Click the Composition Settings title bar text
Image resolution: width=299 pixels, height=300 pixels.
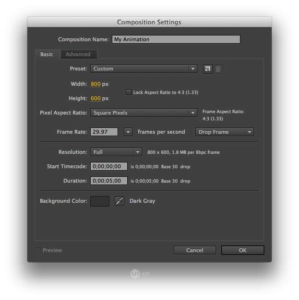(149, 22)
